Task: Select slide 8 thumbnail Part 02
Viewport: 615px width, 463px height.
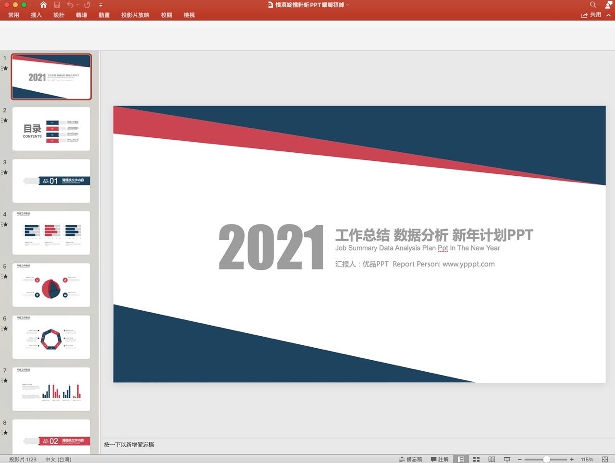Action: click(x=51, y=438)
